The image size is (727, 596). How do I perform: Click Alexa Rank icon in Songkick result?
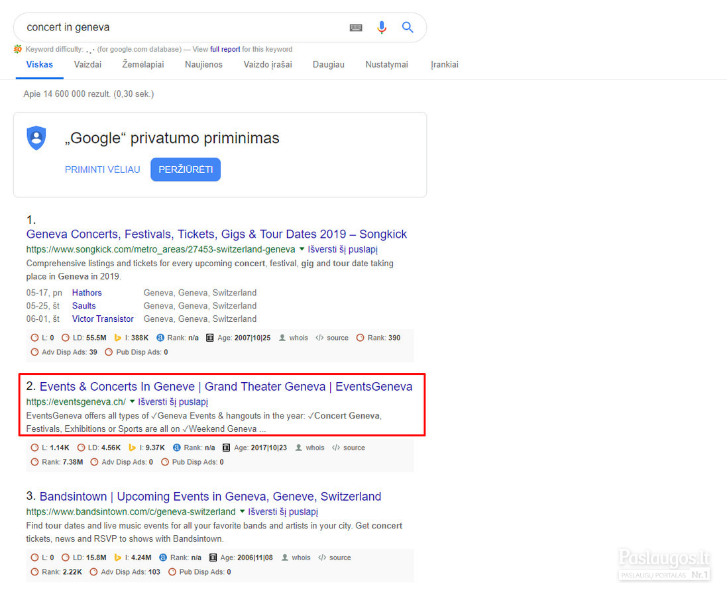pyautogui.click(x=160, y=338)
